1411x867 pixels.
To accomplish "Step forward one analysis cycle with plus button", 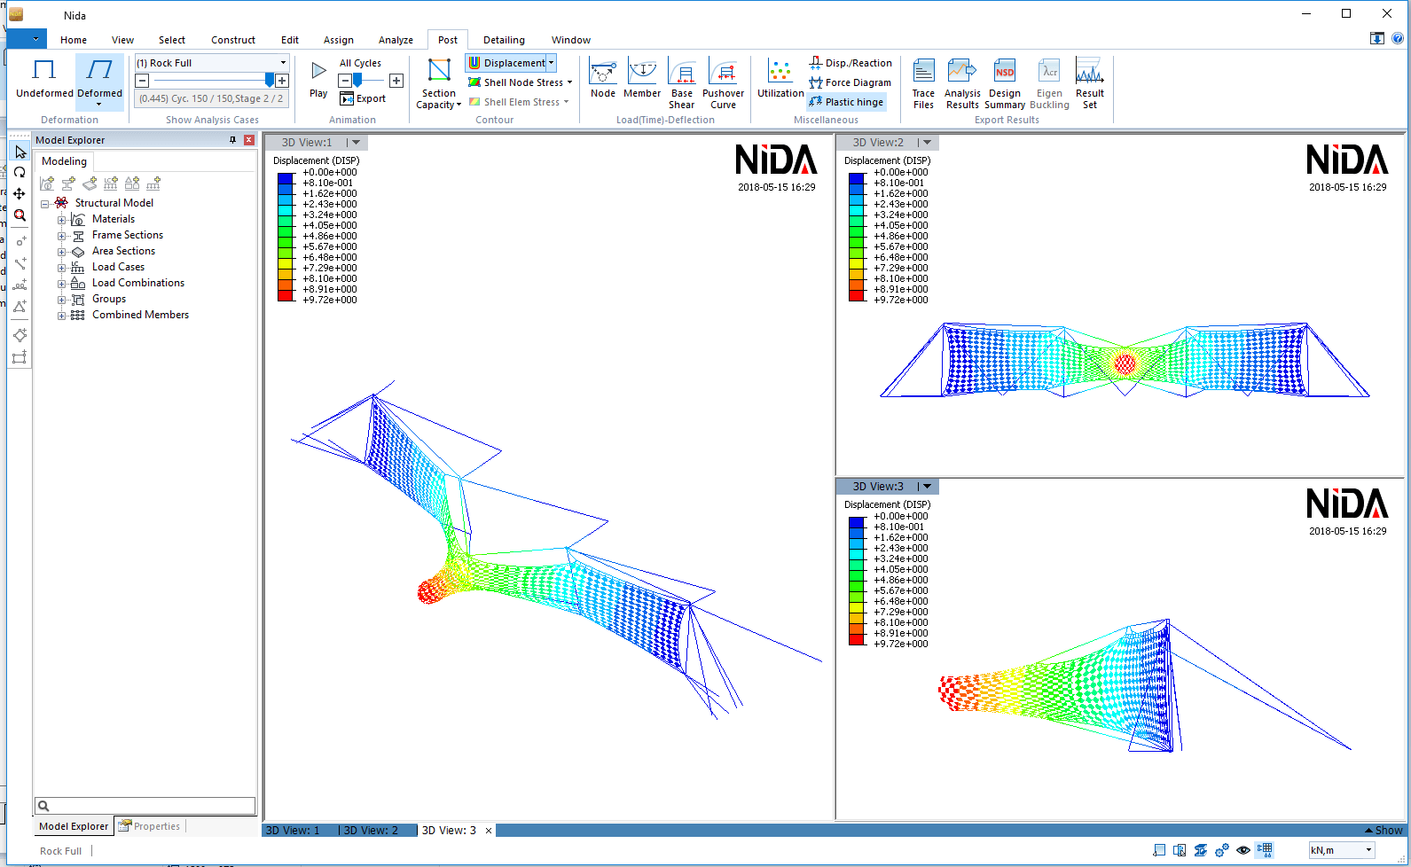I will pyautogui.click(x=282, y=81).
